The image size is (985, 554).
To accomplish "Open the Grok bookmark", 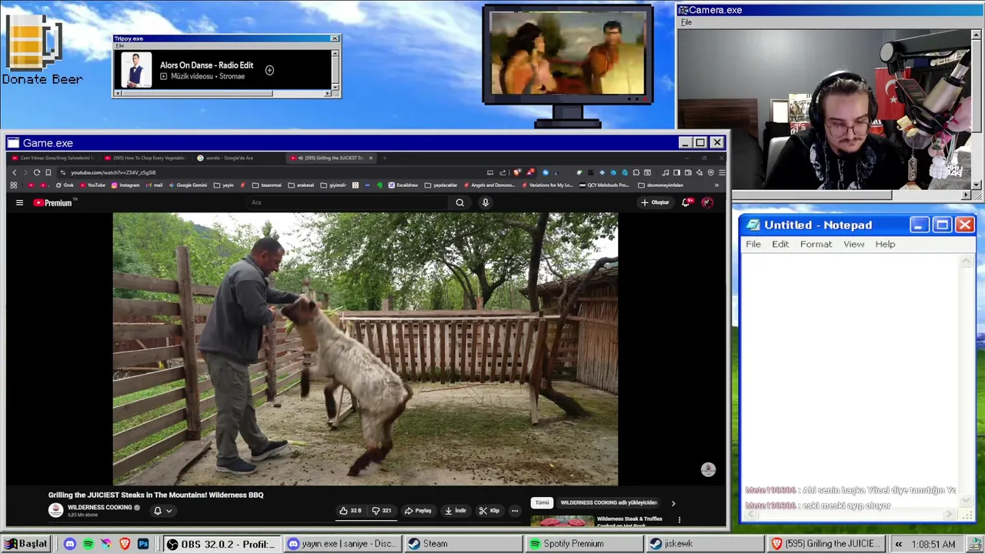I will 65,185.
